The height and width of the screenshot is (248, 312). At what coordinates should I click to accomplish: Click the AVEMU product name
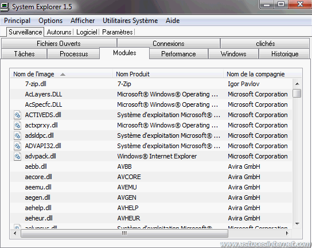point(127,188)
